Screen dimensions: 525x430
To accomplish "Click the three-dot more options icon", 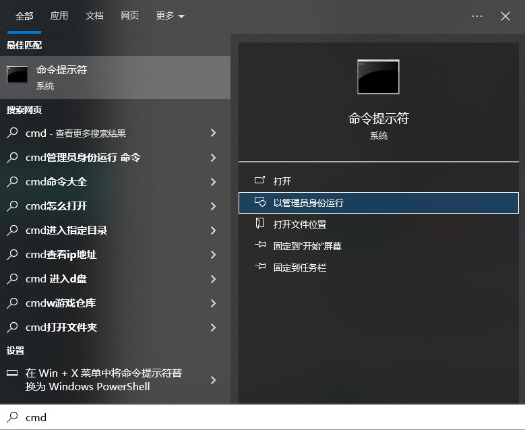I will [477, 16].
